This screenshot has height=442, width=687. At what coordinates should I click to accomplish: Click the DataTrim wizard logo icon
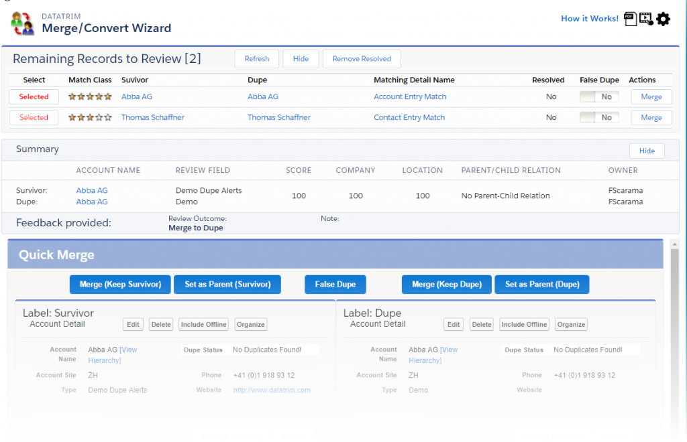(22, 23)
